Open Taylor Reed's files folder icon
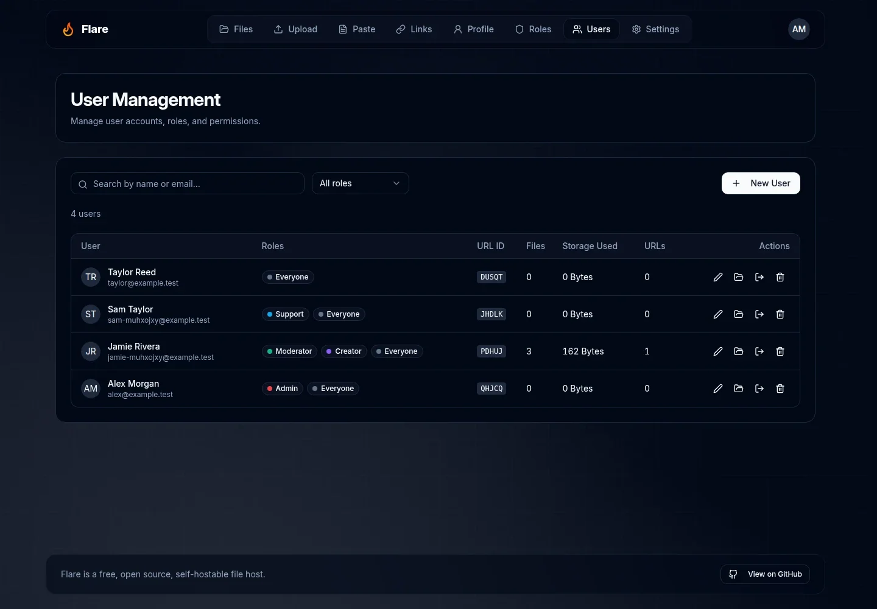This screenshot has height=609, width=877. [739, 277]
